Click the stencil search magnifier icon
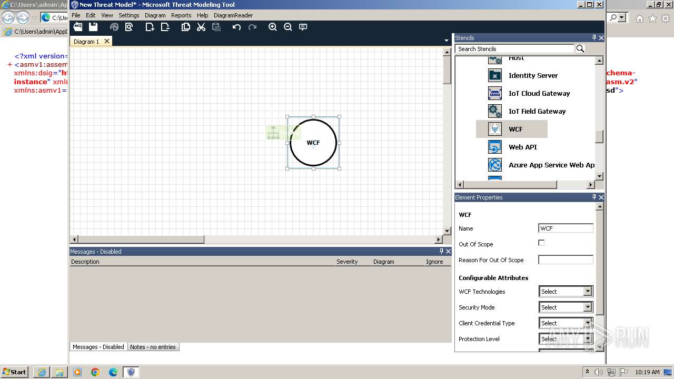Image resolution: width=674 pixels, height=379 pixels. (580, 48)
